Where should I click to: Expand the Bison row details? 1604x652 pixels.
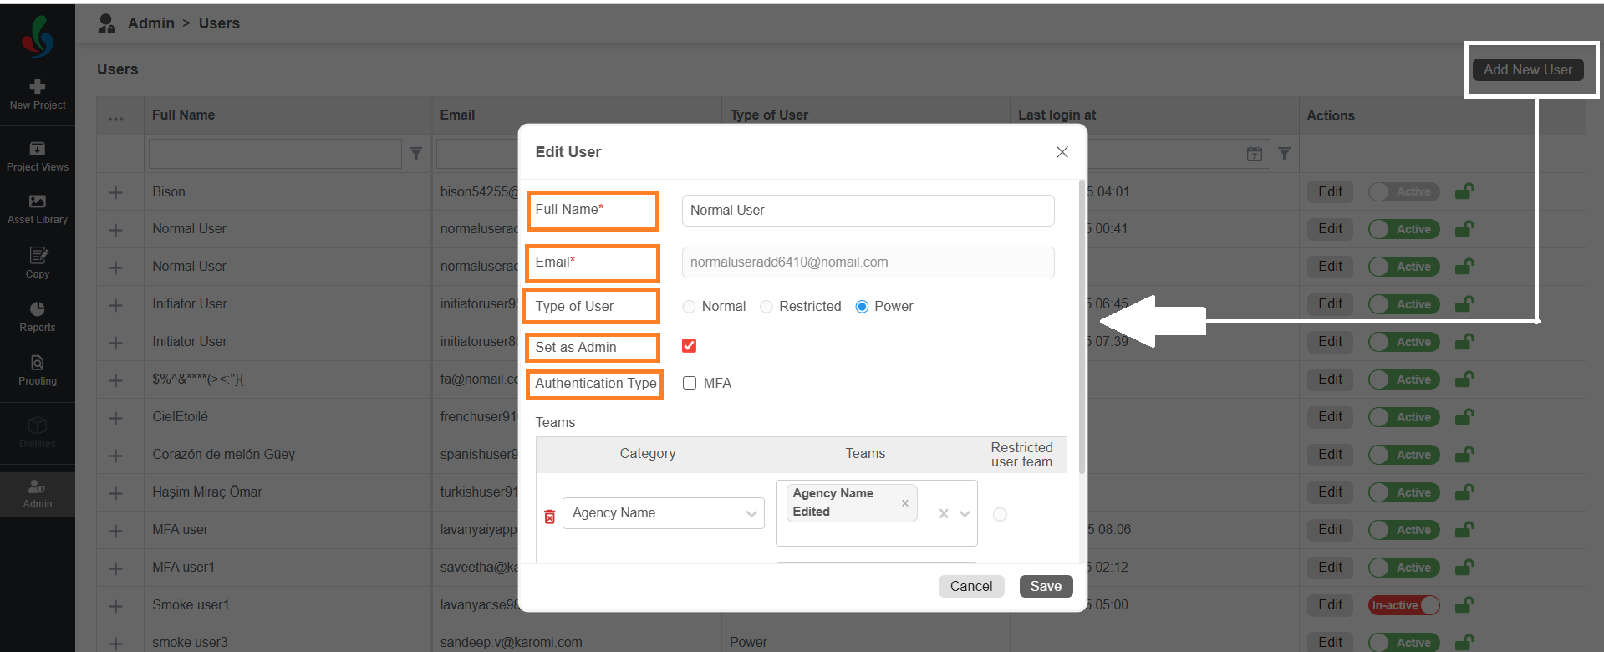115,192
